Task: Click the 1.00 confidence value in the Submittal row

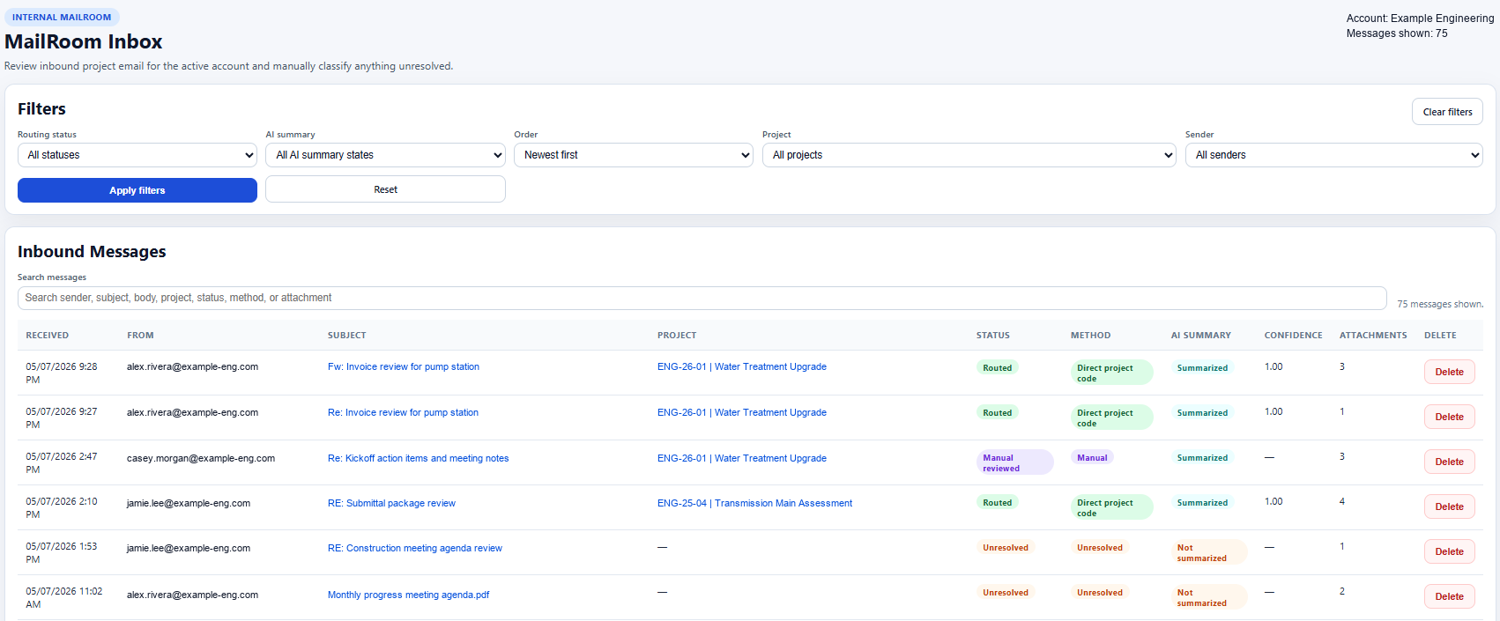Action: point(1274,501)
